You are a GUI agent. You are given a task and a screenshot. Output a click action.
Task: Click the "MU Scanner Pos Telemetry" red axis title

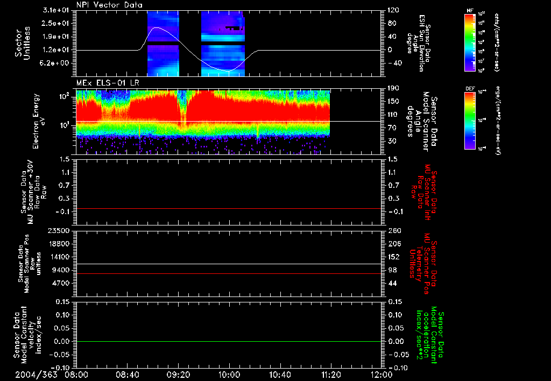click(x=423, y=263)
